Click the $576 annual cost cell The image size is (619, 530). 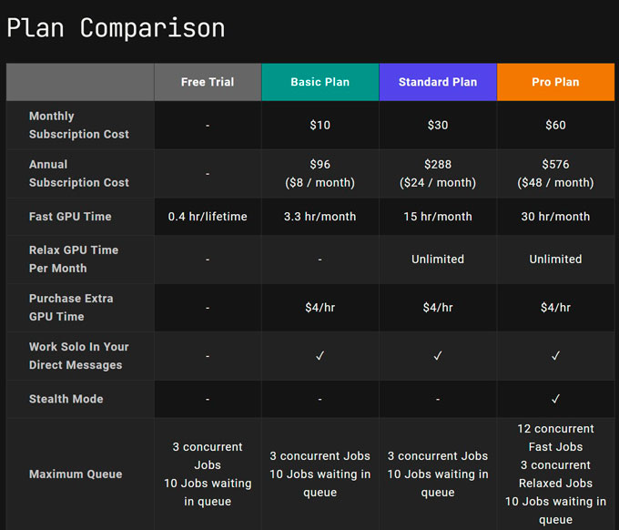(x=555, y=173)
